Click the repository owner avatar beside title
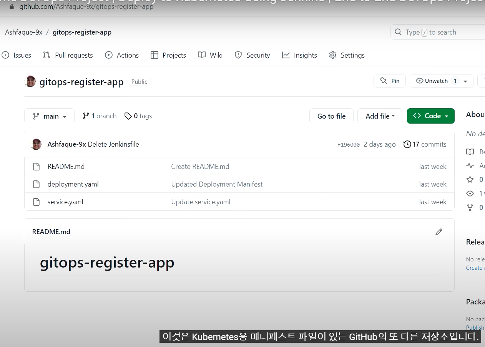This screenshot has height=347, width=485. [x=30, y=81]
